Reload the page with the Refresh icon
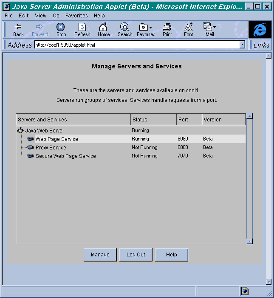This screenshot has width=274, height=298. point(82,27)
